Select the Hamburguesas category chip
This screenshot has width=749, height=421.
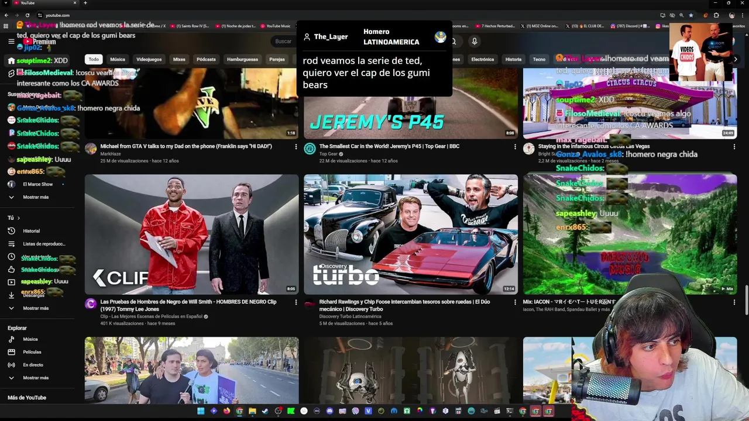pyautogui.click(x=242, y=59)
